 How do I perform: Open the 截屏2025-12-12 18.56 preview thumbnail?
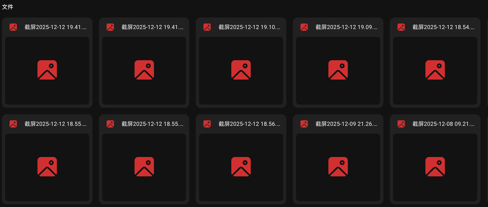tap(241, 167)
